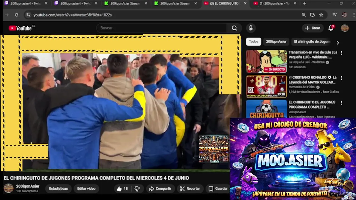Select the Todos filter chip
This screenshot has width=356, height=200.
click(x=254, y=42)
